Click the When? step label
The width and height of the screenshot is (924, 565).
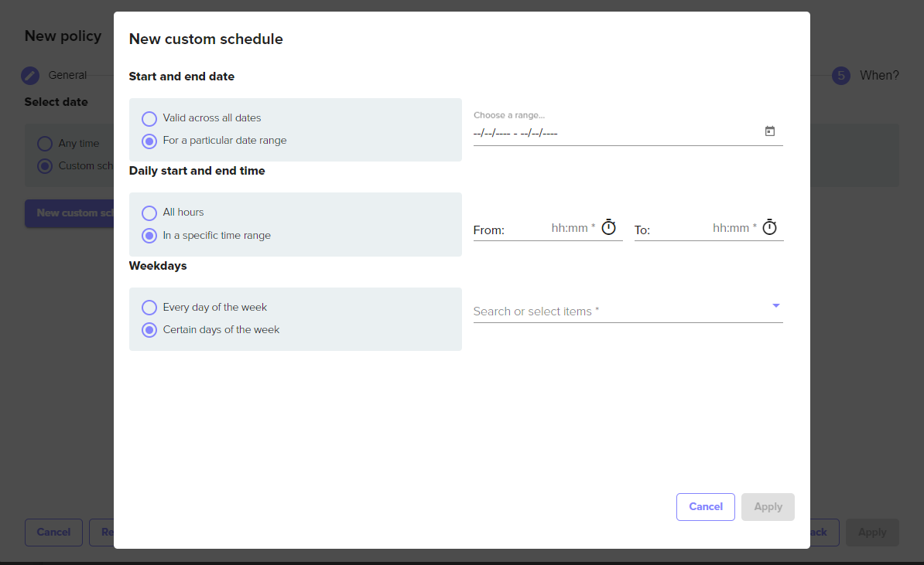[879, 75]
